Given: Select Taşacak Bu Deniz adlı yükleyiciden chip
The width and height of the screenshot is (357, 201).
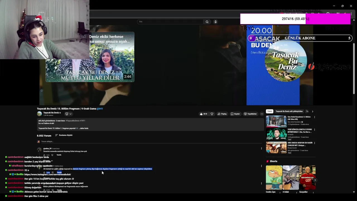Looking at the screenshot, I should click(x=289, y=111).
